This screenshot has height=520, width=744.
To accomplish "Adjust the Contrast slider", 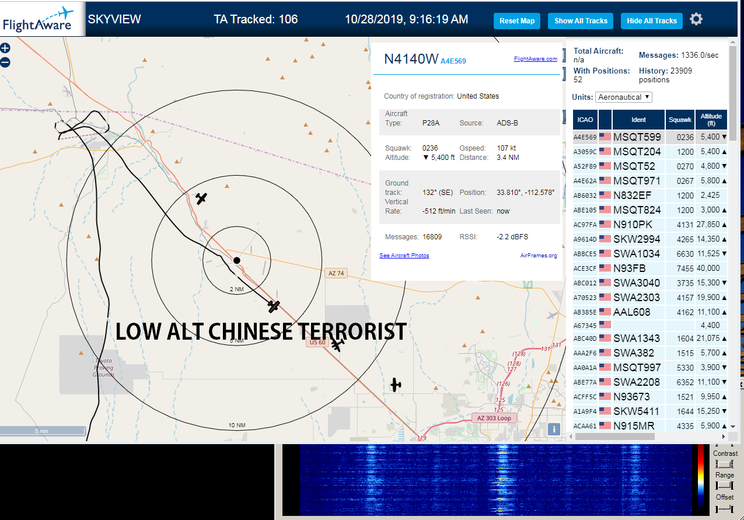I will 724,464.
